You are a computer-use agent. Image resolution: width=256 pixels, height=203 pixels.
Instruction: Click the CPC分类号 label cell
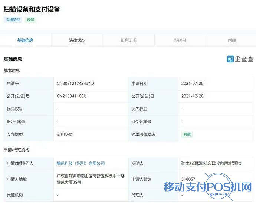[x=154, y=122]
